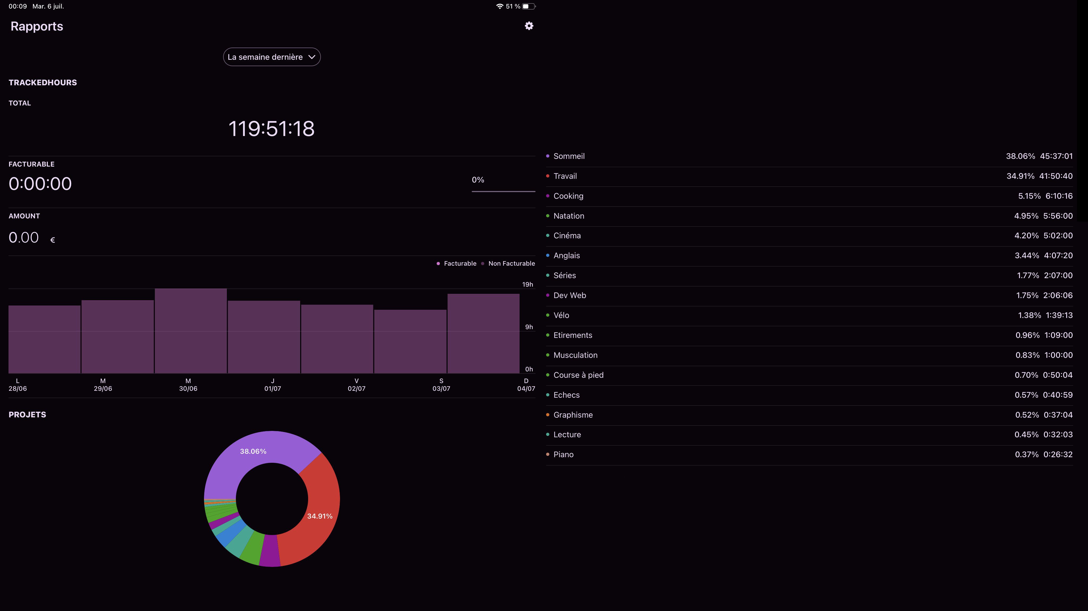Select the Cooking project entry
The width and height of the screenshot is (1088, 611).
pyautogui.click(x=568, y=196)
